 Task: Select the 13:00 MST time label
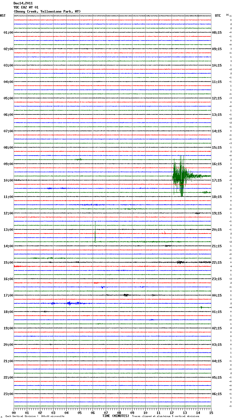pos(8,230)
